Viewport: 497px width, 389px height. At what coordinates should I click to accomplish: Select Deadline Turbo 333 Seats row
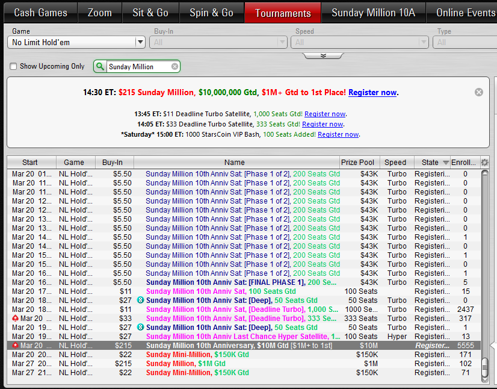pos(244,318)
